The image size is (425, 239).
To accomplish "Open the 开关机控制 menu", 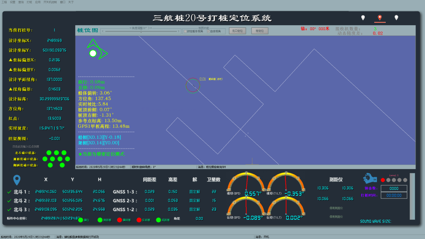I will (x=50, y=2).
